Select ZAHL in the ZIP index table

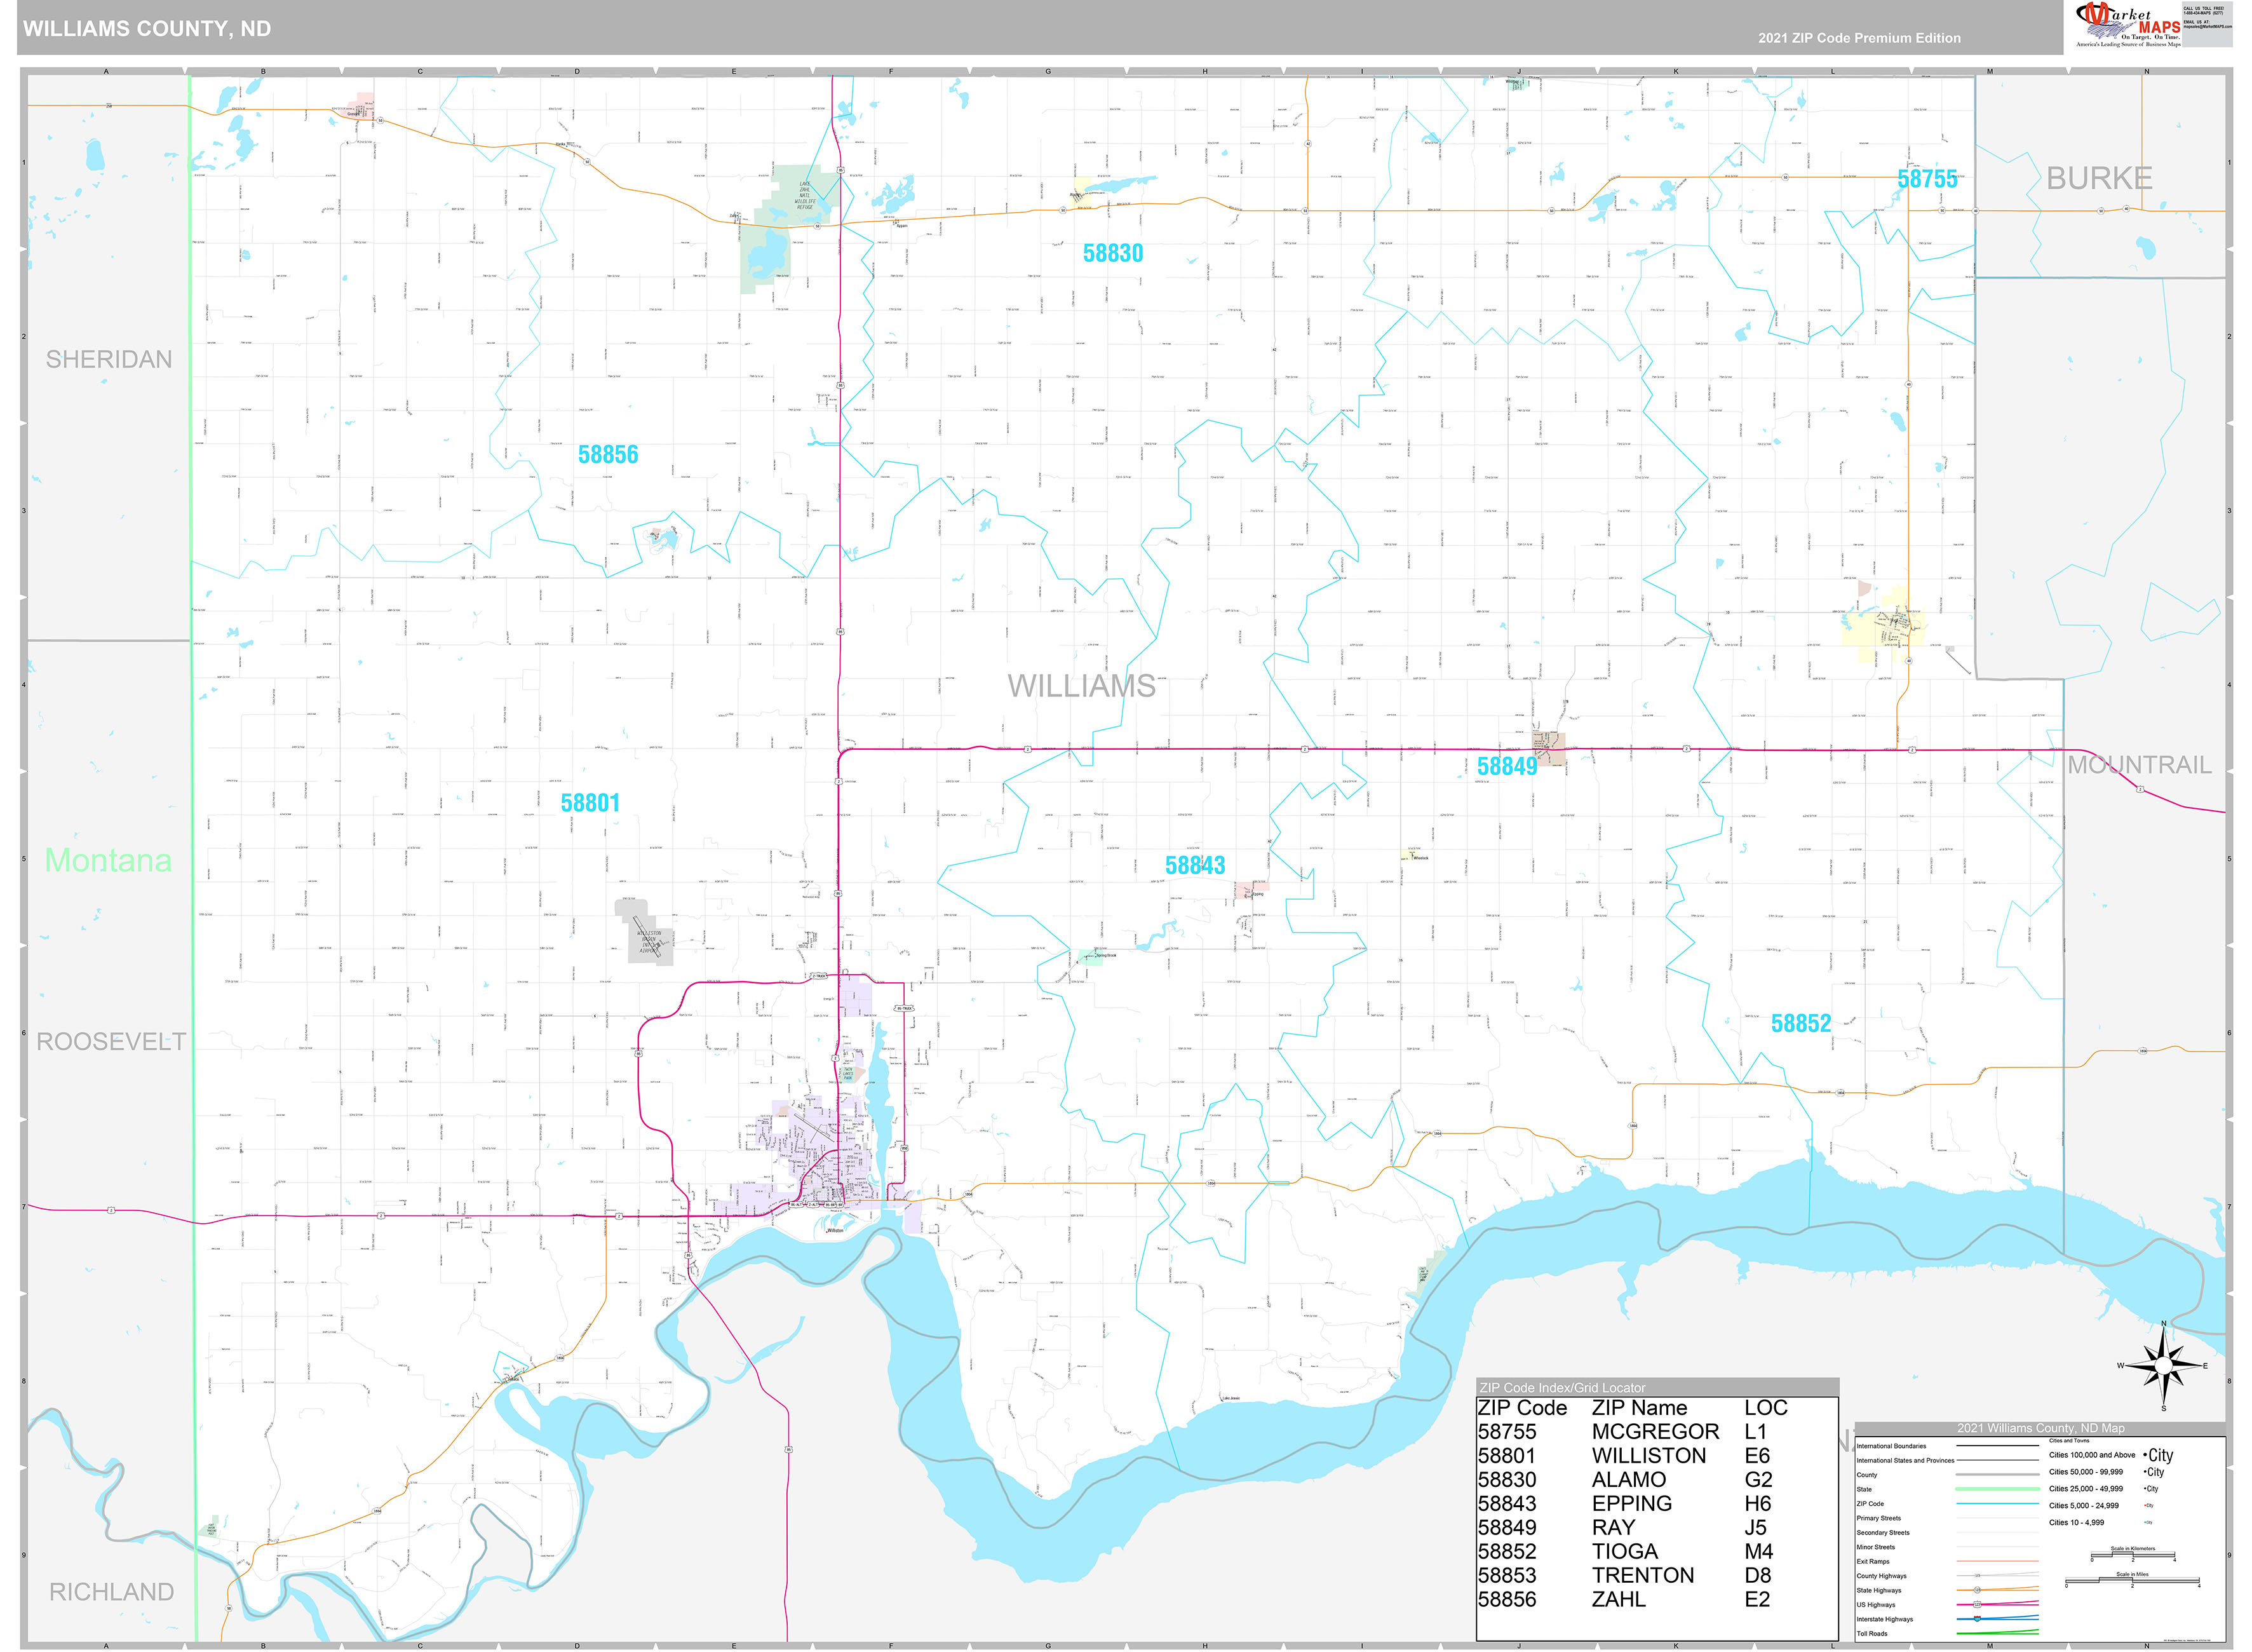(x=1618, y=1599)
